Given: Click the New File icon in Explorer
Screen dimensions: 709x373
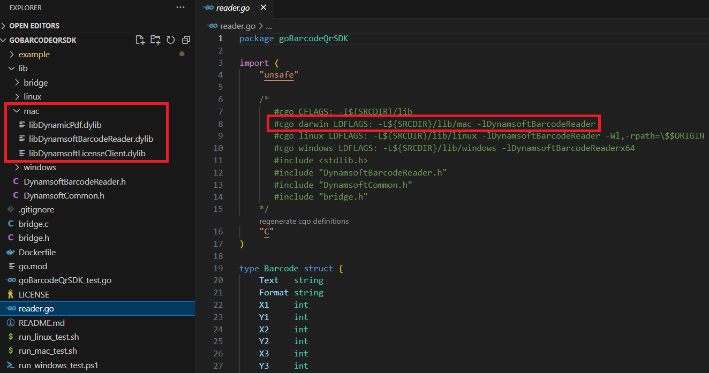Looking at the screenshot, I should 140,40.
